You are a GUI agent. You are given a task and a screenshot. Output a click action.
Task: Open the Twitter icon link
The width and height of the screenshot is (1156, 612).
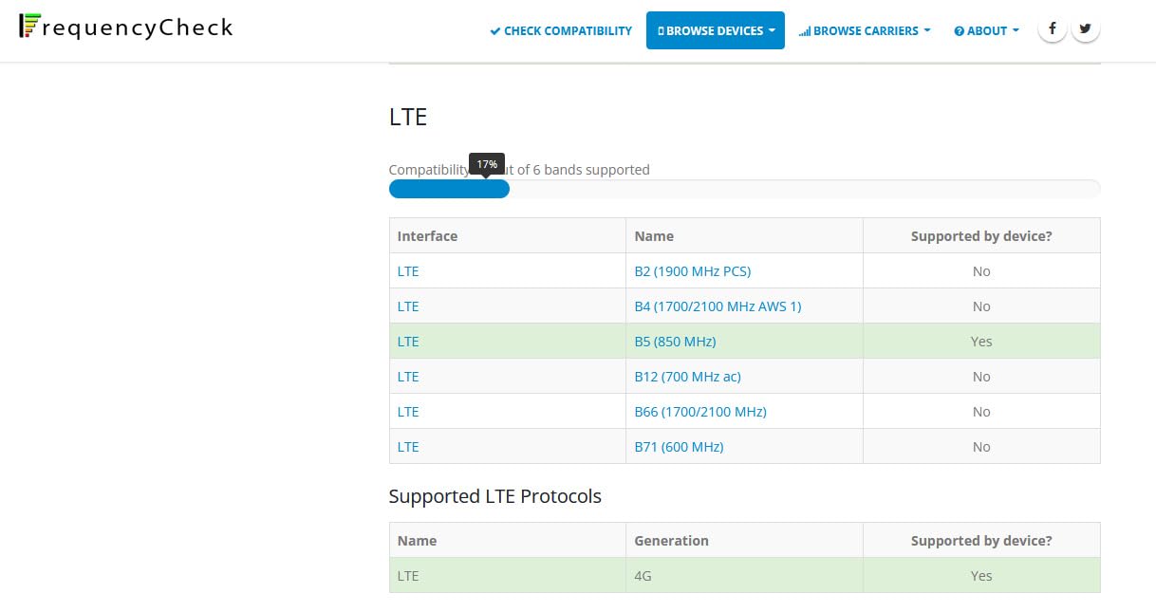(x=1086, y=29)
